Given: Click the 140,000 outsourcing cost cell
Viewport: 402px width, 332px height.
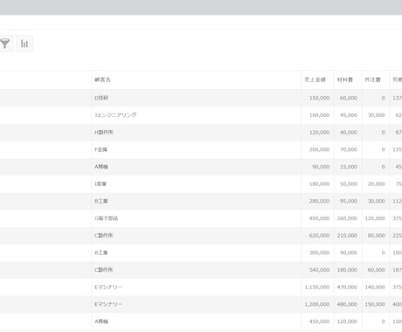Looking at the screenshot, I should pos(375,287).
